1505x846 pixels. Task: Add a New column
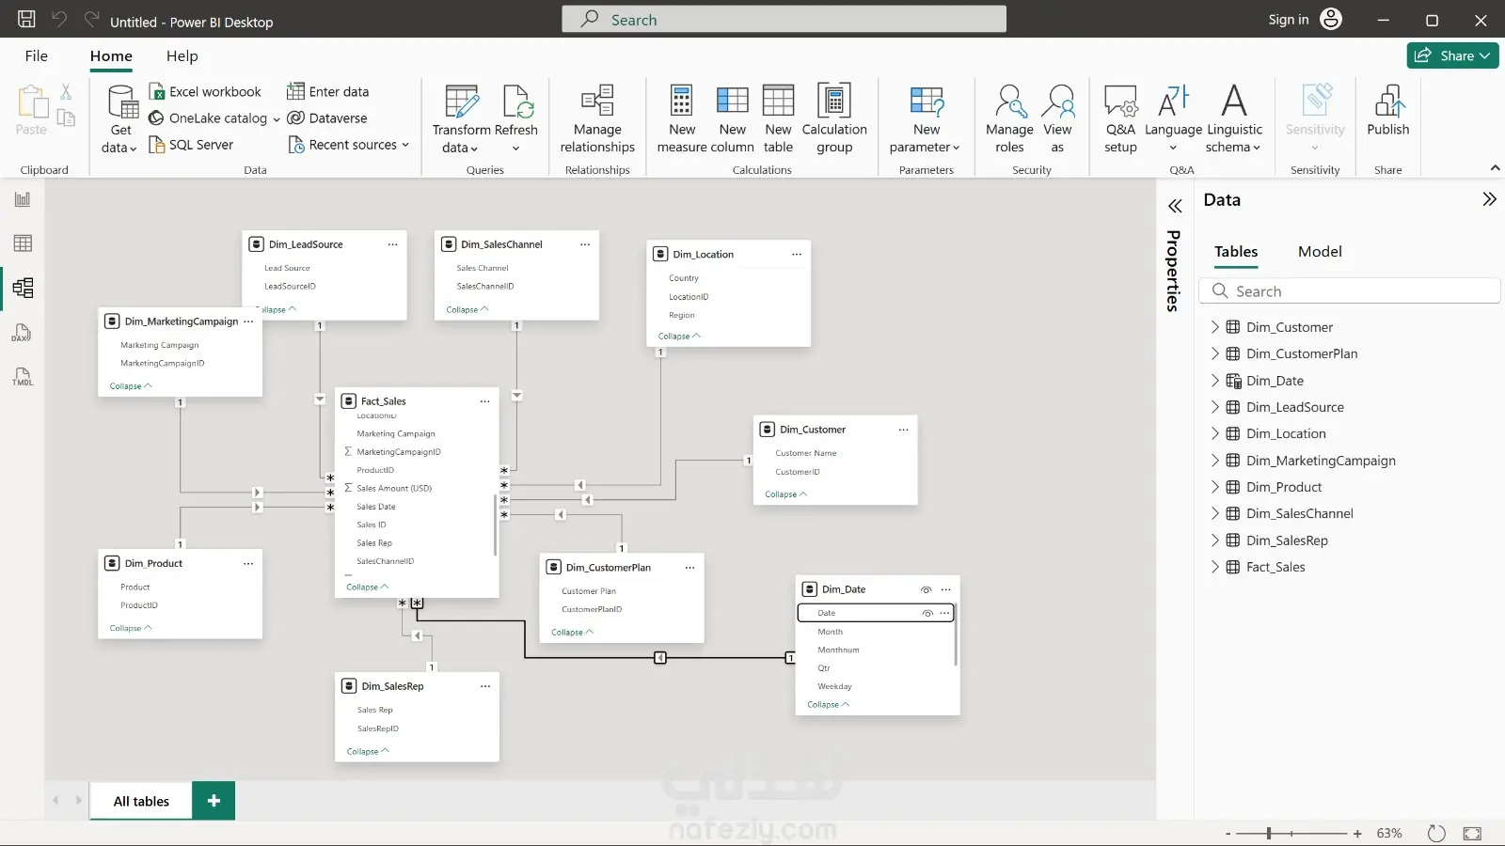[733, 118]
